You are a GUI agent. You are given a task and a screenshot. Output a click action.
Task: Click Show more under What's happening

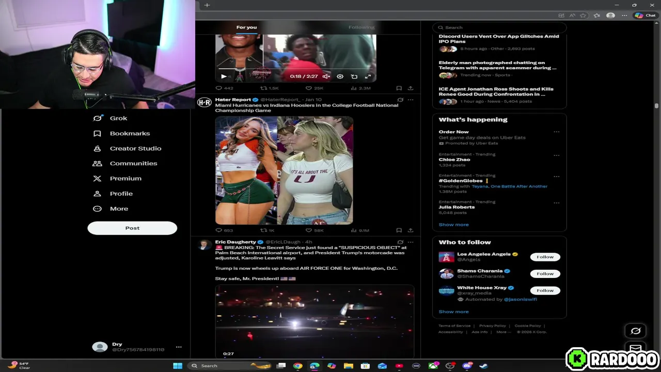453,225
